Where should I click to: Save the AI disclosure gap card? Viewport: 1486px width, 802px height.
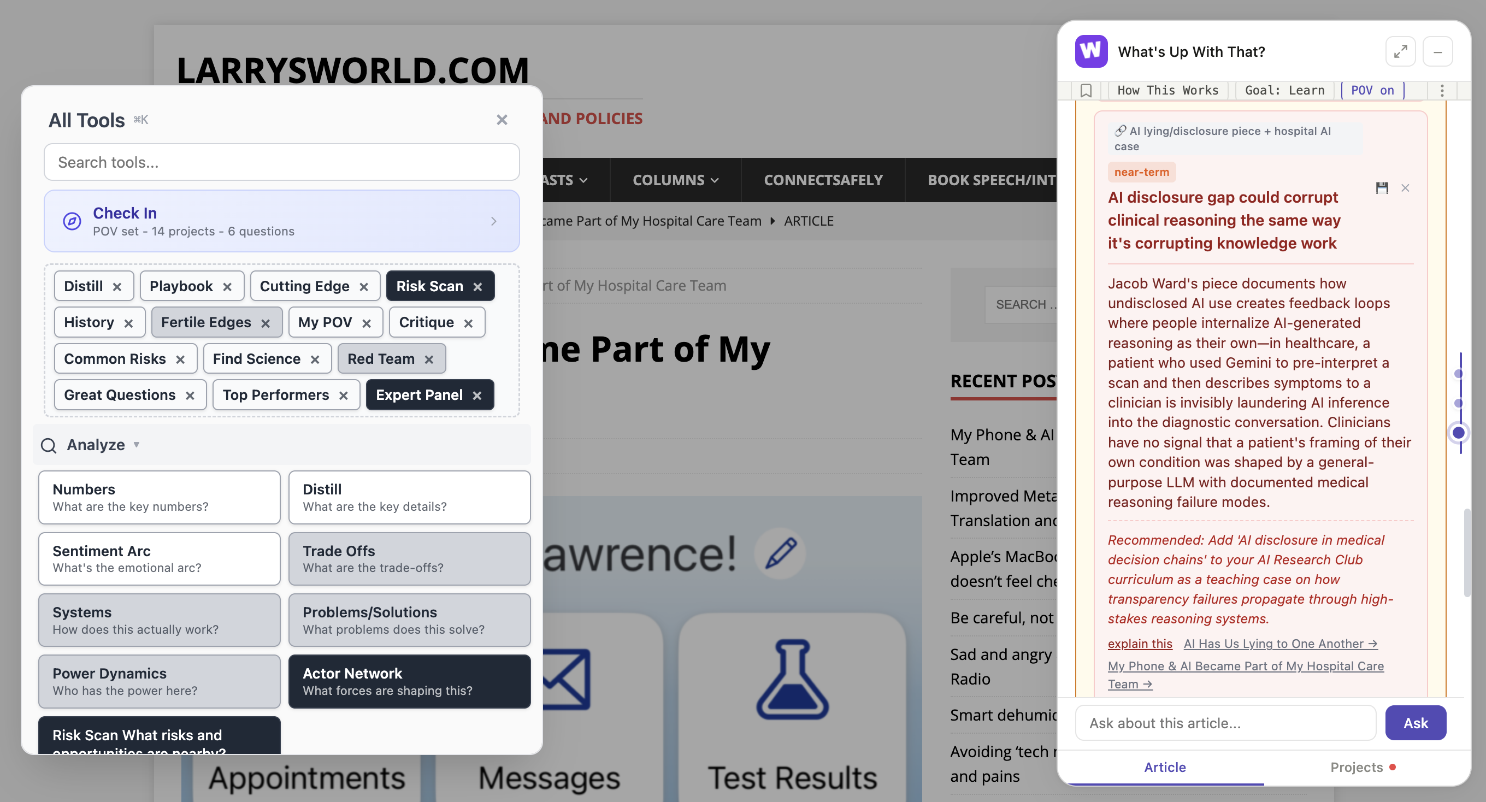[x=1382, y=188]
